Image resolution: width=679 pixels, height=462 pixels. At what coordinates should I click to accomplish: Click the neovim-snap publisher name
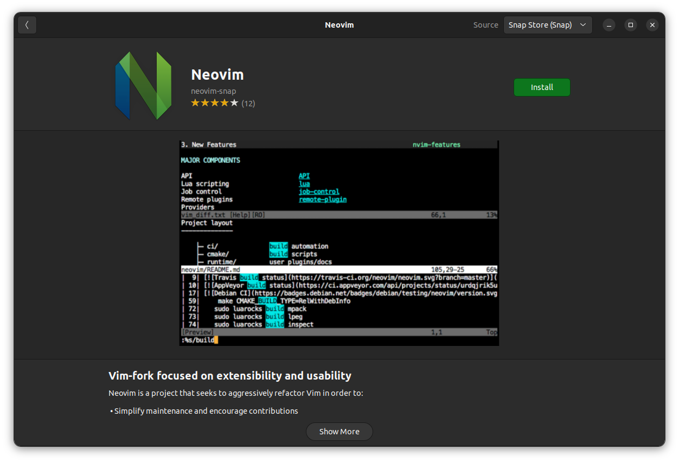pos(214,91)
